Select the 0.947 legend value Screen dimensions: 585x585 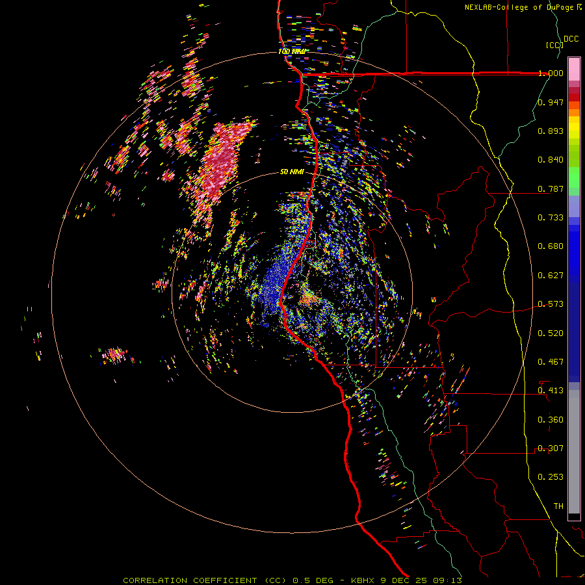pyautogui.click(x=551, y=102)
